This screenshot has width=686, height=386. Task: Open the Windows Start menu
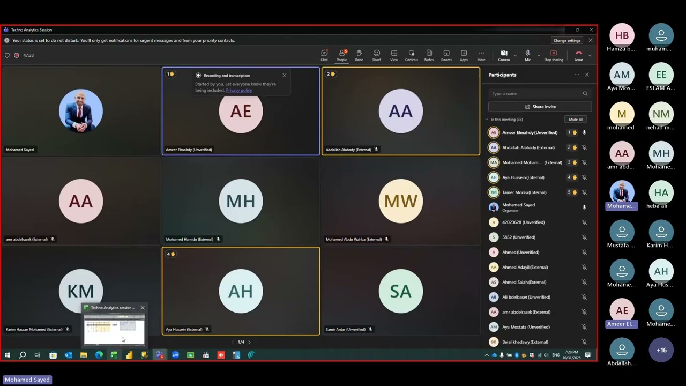click(x=8, y=355)
